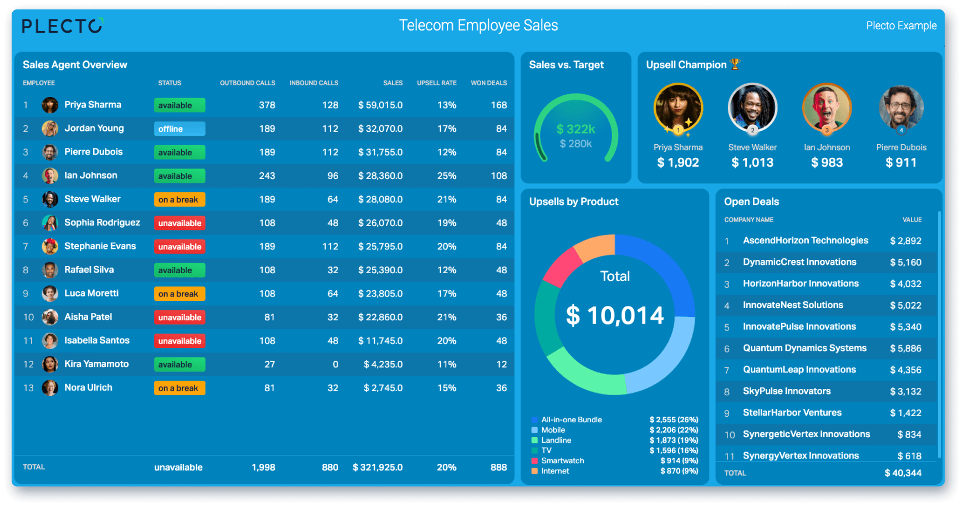Click Ian Johnson's champion photo
This screenshot has height=507, width=963.
[x=827, y=108]
